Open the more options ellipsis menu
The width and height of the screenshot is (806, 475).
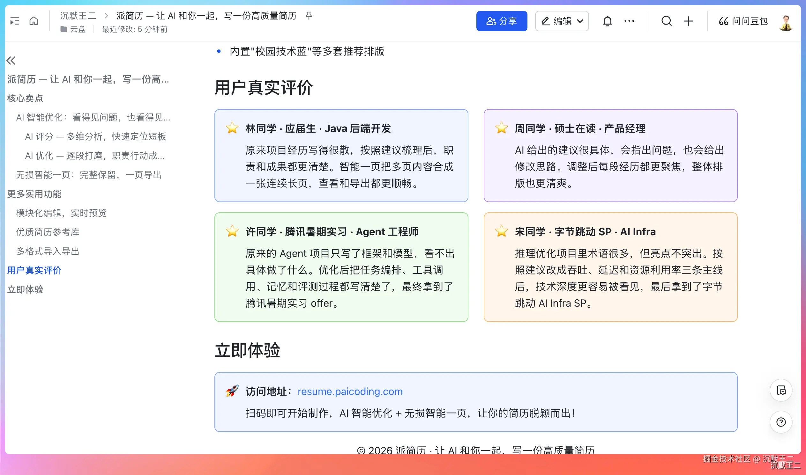pos(629,21)
